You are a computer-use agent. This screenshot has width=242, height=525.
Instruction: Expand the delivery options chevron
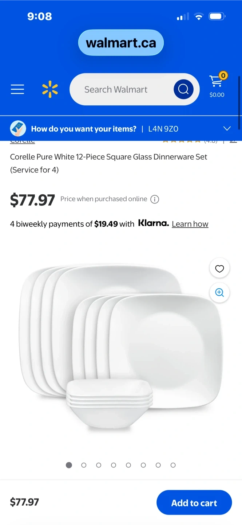click(227, 128)
